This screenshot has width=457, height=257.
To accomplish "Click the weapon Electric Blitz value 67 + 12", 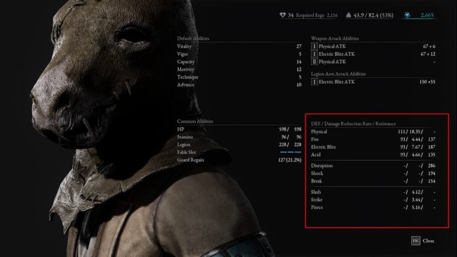I will (x=428, y=54).
